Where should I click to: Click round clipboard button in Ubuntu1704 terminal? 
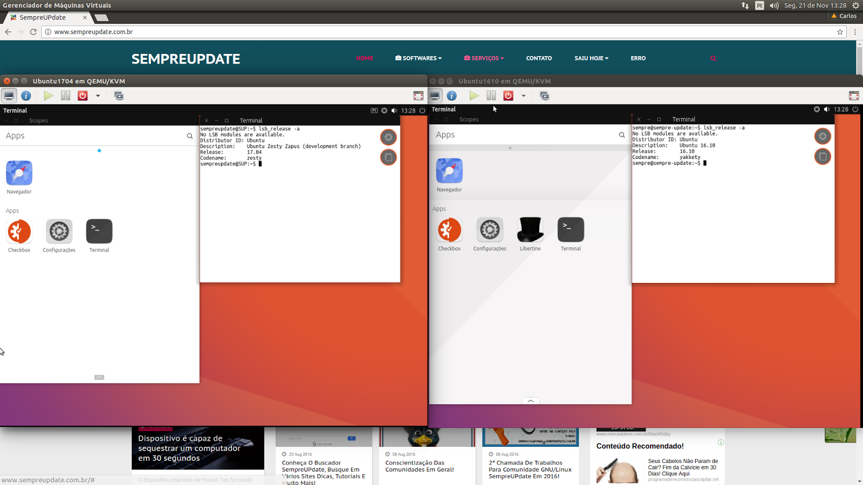coord(388,157)
